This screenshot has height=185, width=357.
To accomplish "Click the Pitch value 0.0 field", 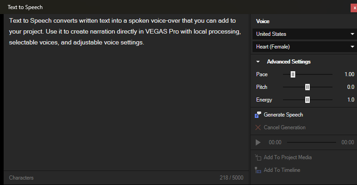I will pyautogui.click(x=350, y=87).
